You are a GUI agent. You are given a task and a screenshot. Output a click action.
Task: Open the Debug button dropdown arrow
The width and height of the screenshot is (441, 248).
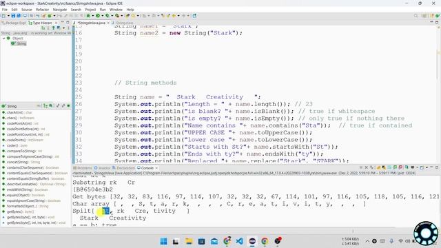click(92, 16)
